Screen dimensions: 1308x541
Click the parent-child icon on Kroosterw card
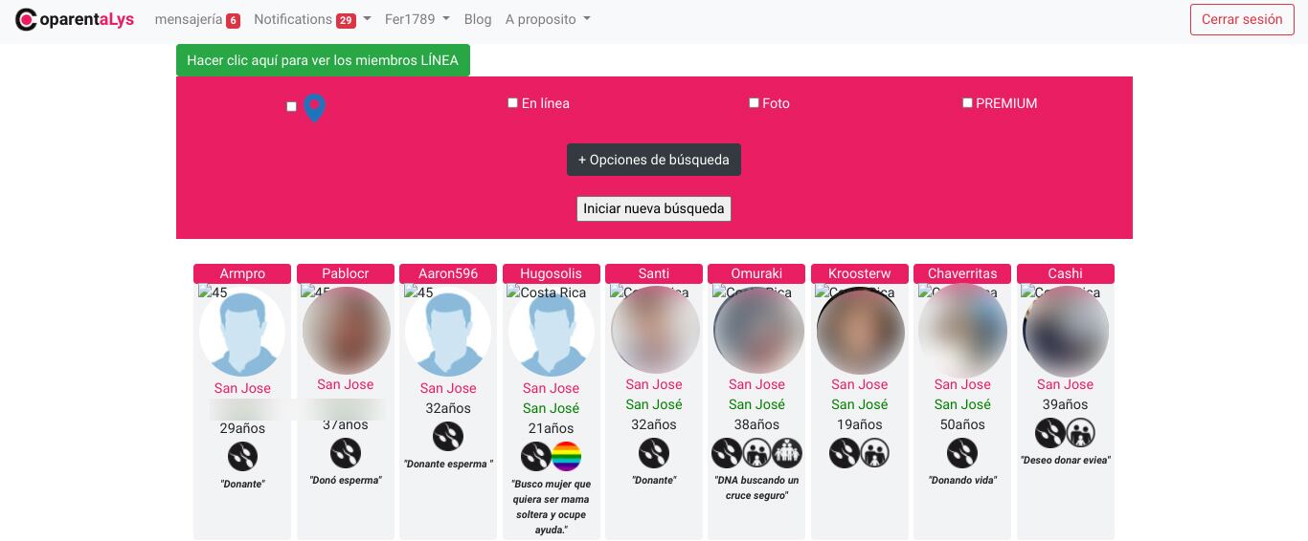874,452
